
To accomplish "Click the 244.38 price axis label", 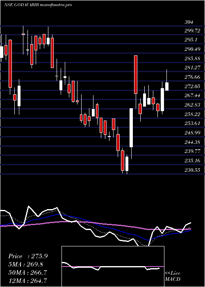I will coord(192,142).
